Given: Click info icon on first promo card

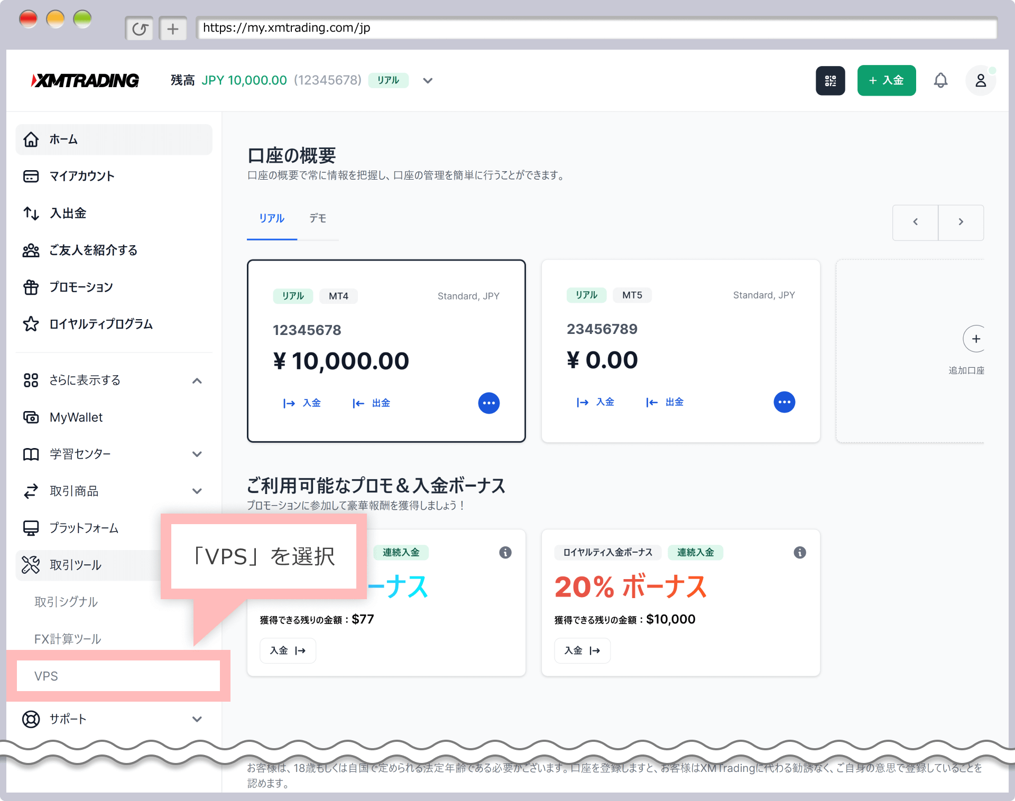Looking at the screenshot, I should point(505,552).
